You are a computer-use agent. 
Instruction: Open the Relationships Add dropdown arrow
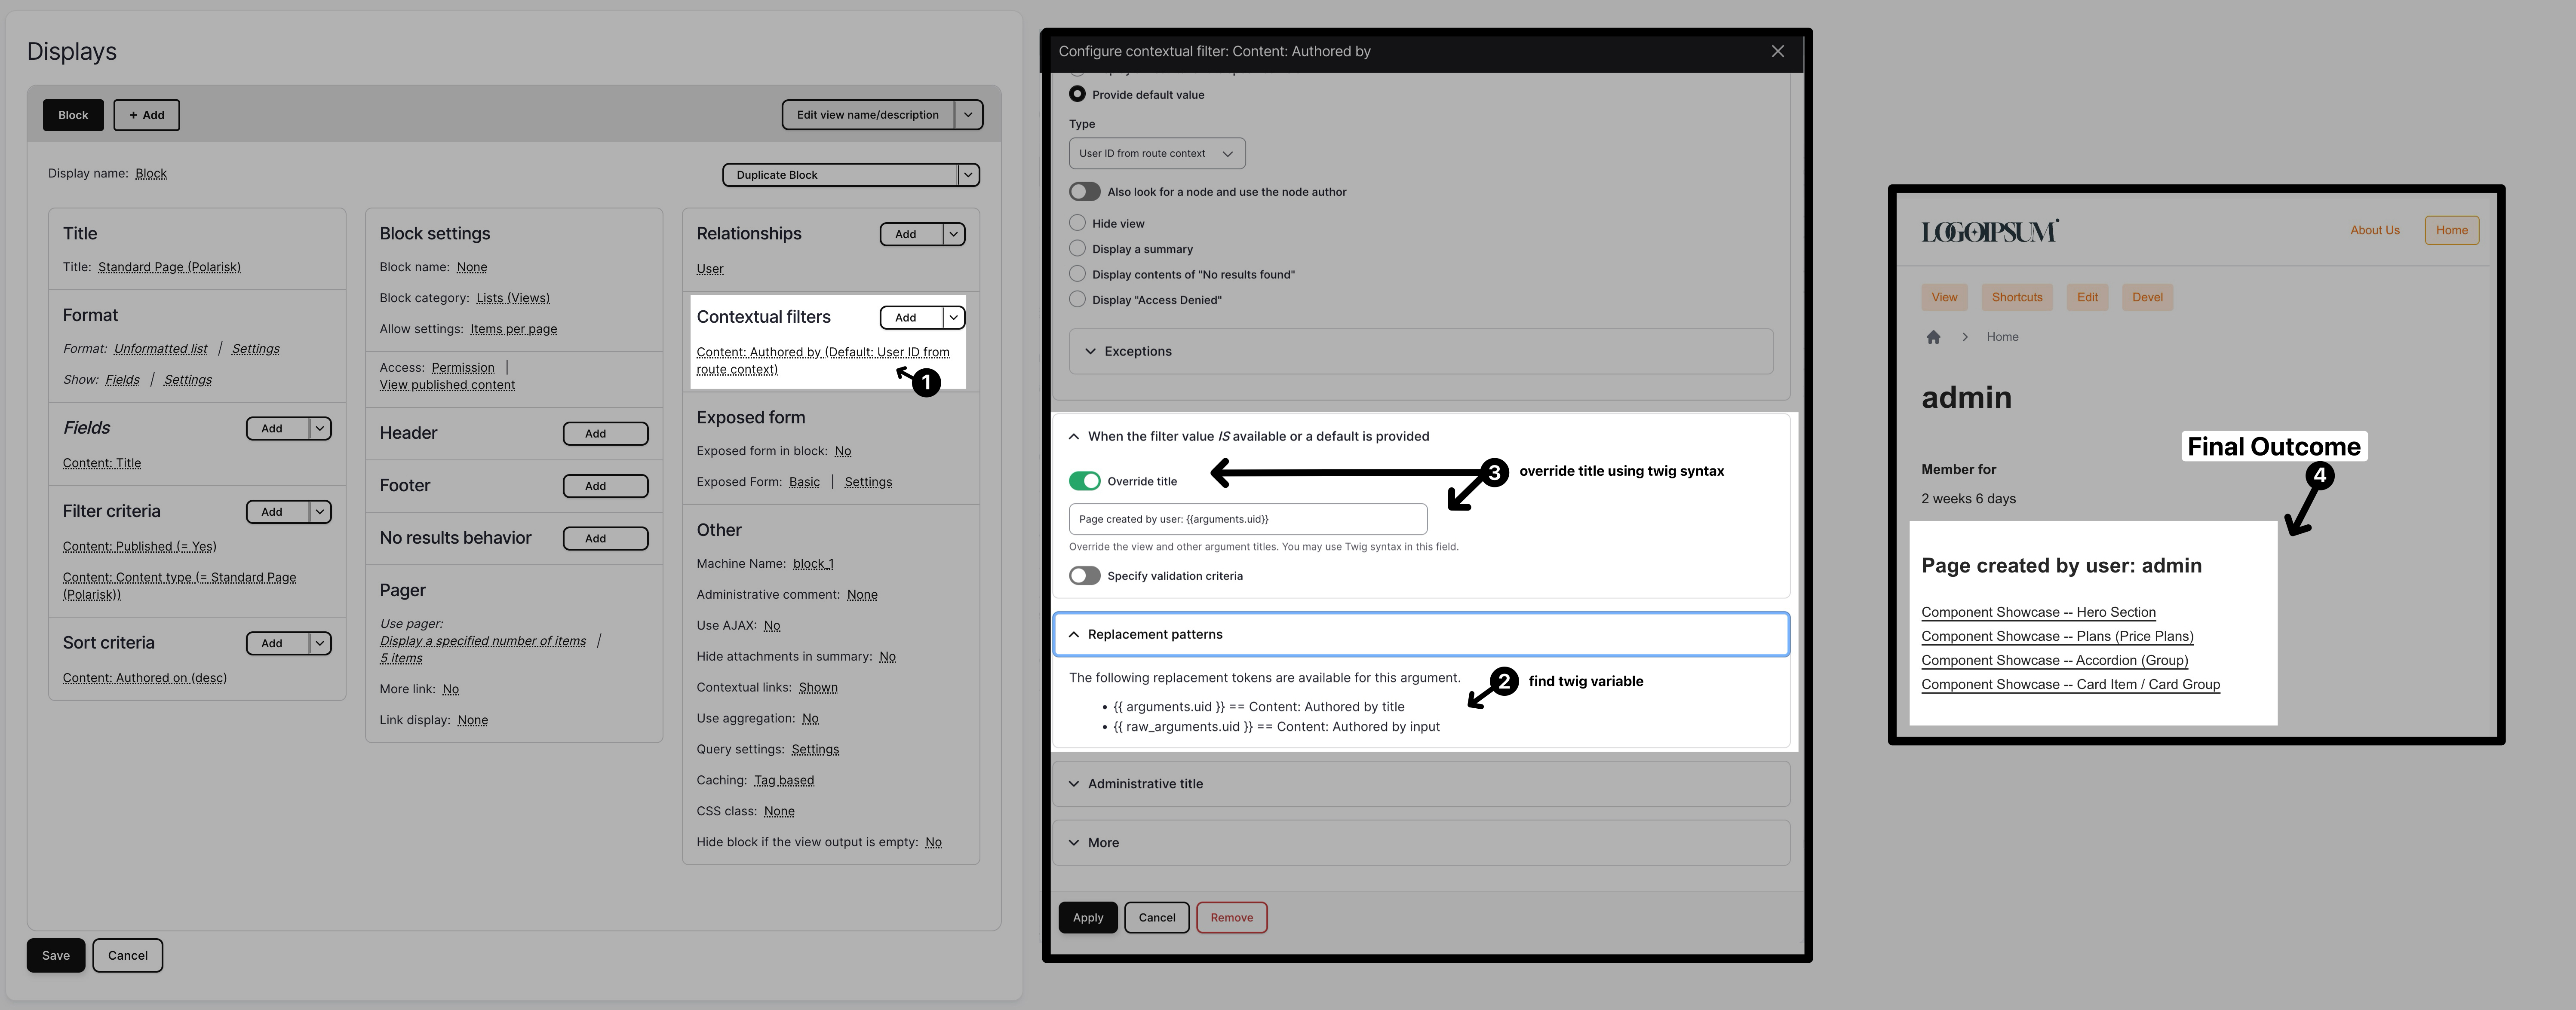coord(954,234)
